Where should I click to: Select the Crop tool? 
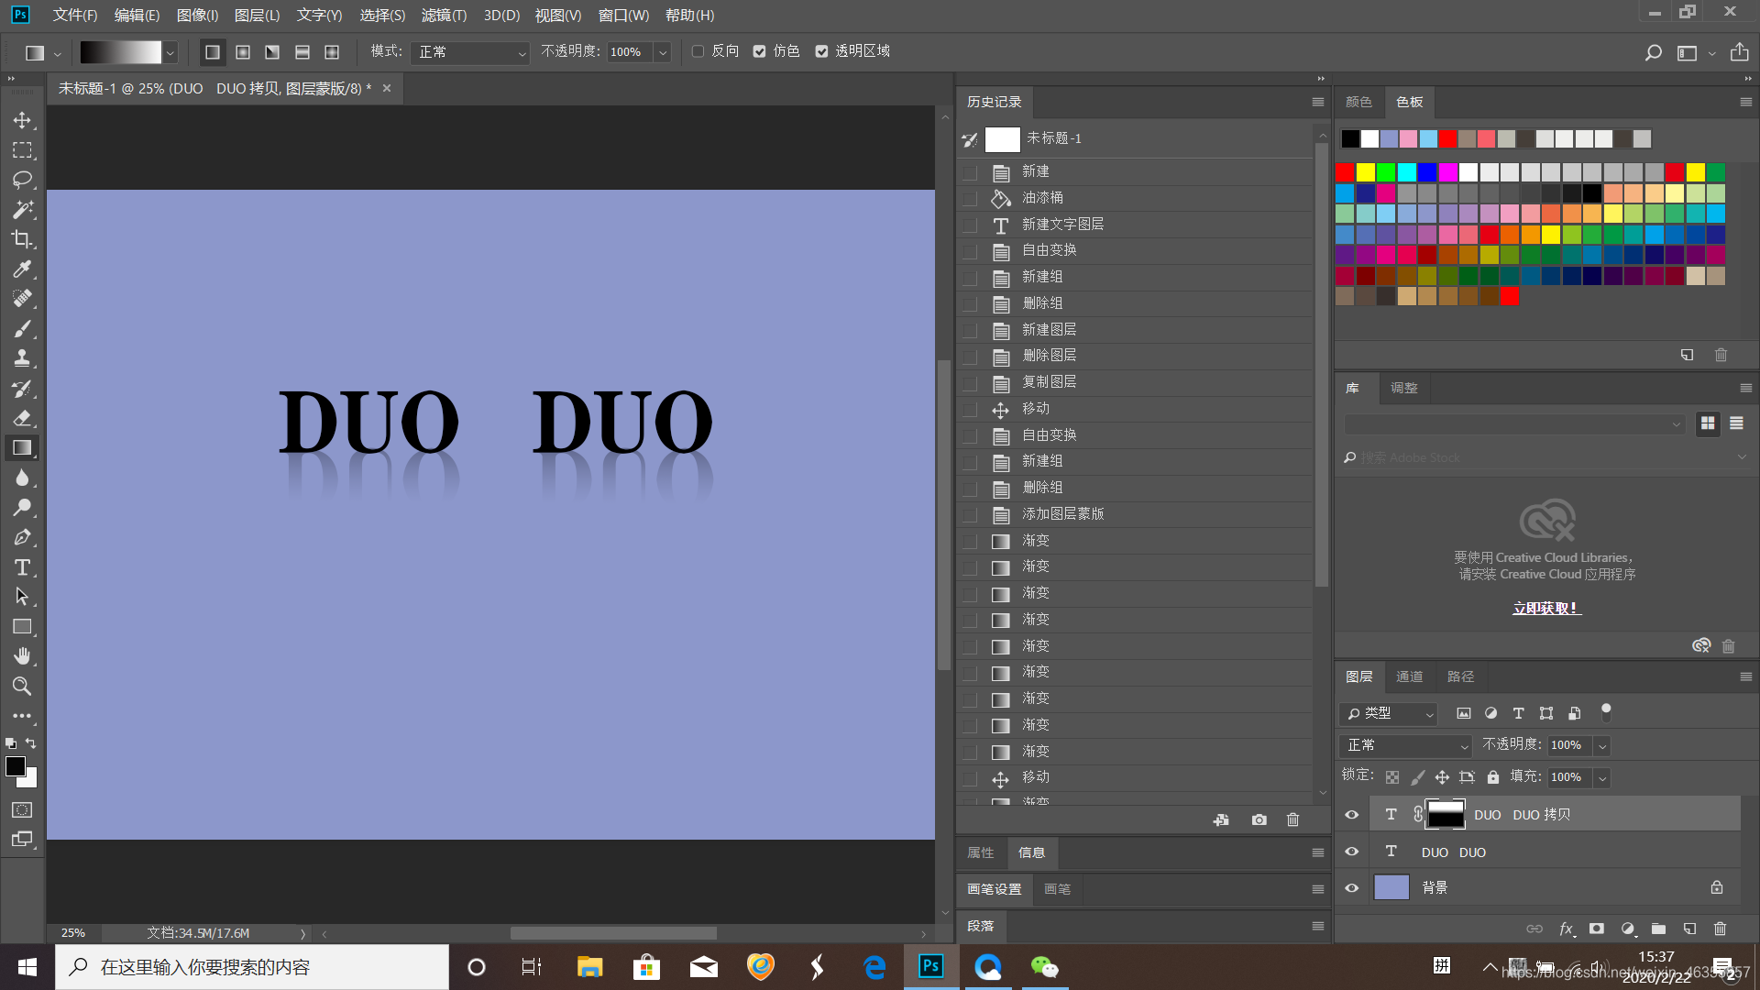tap(22, 239)
